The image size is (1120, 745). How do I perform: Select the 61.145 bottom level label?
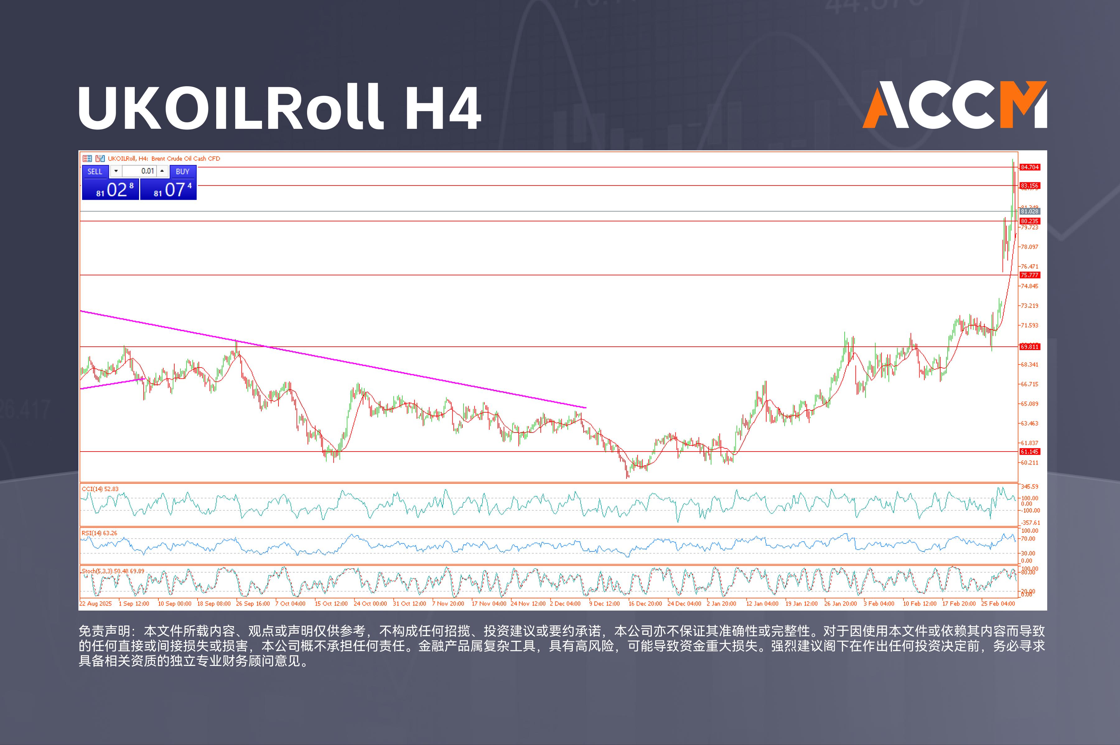tap(1029, 452)
